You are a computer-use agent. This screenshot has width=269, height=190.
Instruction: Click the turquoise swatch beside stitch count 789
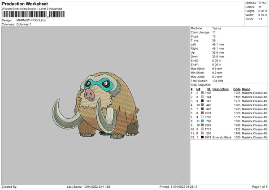[202, 121]
